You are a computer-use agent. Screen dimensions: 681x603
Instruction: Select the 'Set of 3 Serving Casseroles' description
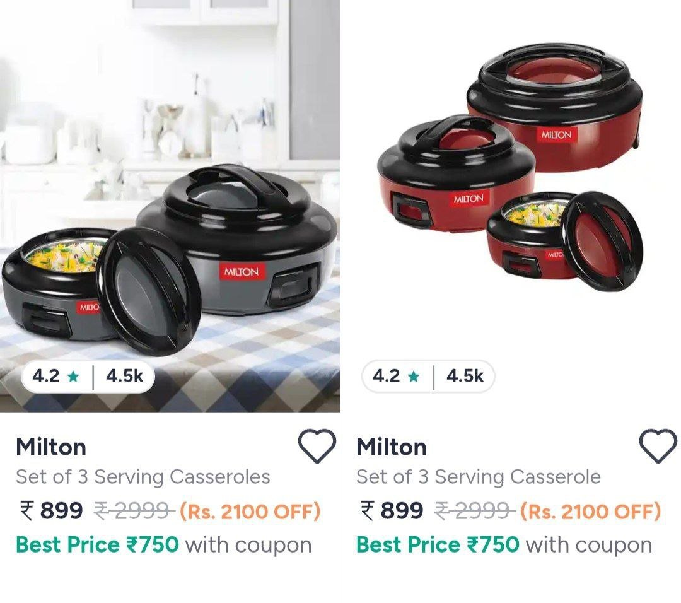pos(143,477)
